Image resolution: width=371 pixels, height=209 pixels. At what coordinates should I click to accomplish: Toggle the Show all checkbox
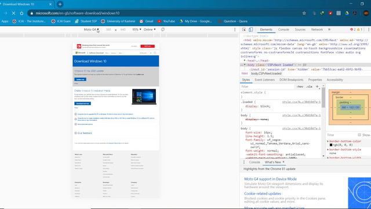click(x=359, y=135)
